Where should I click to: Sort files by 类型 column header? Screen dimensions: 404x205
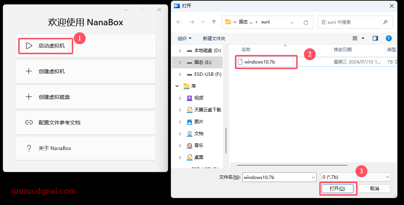click(x=391, y=49)
